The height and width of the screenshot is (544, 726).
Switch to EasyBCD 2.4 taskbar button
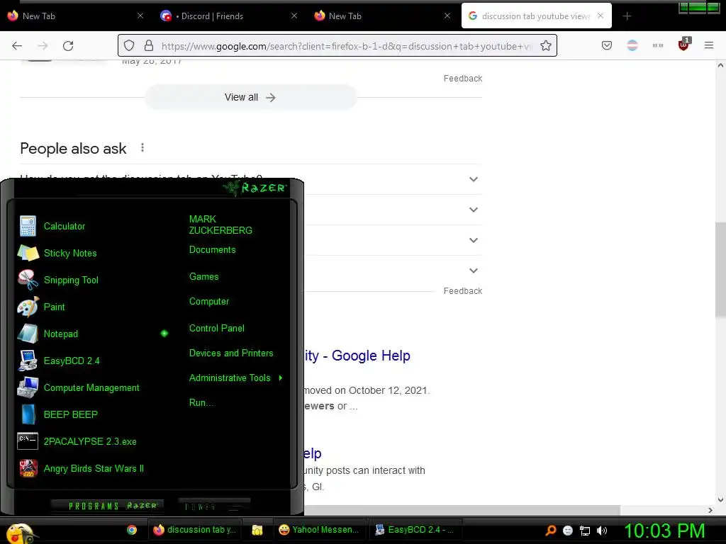tap(414, 530)
